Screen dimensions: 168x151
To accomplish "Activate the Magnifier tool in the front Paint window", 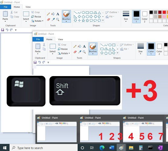I will click(x=84, y=52).
